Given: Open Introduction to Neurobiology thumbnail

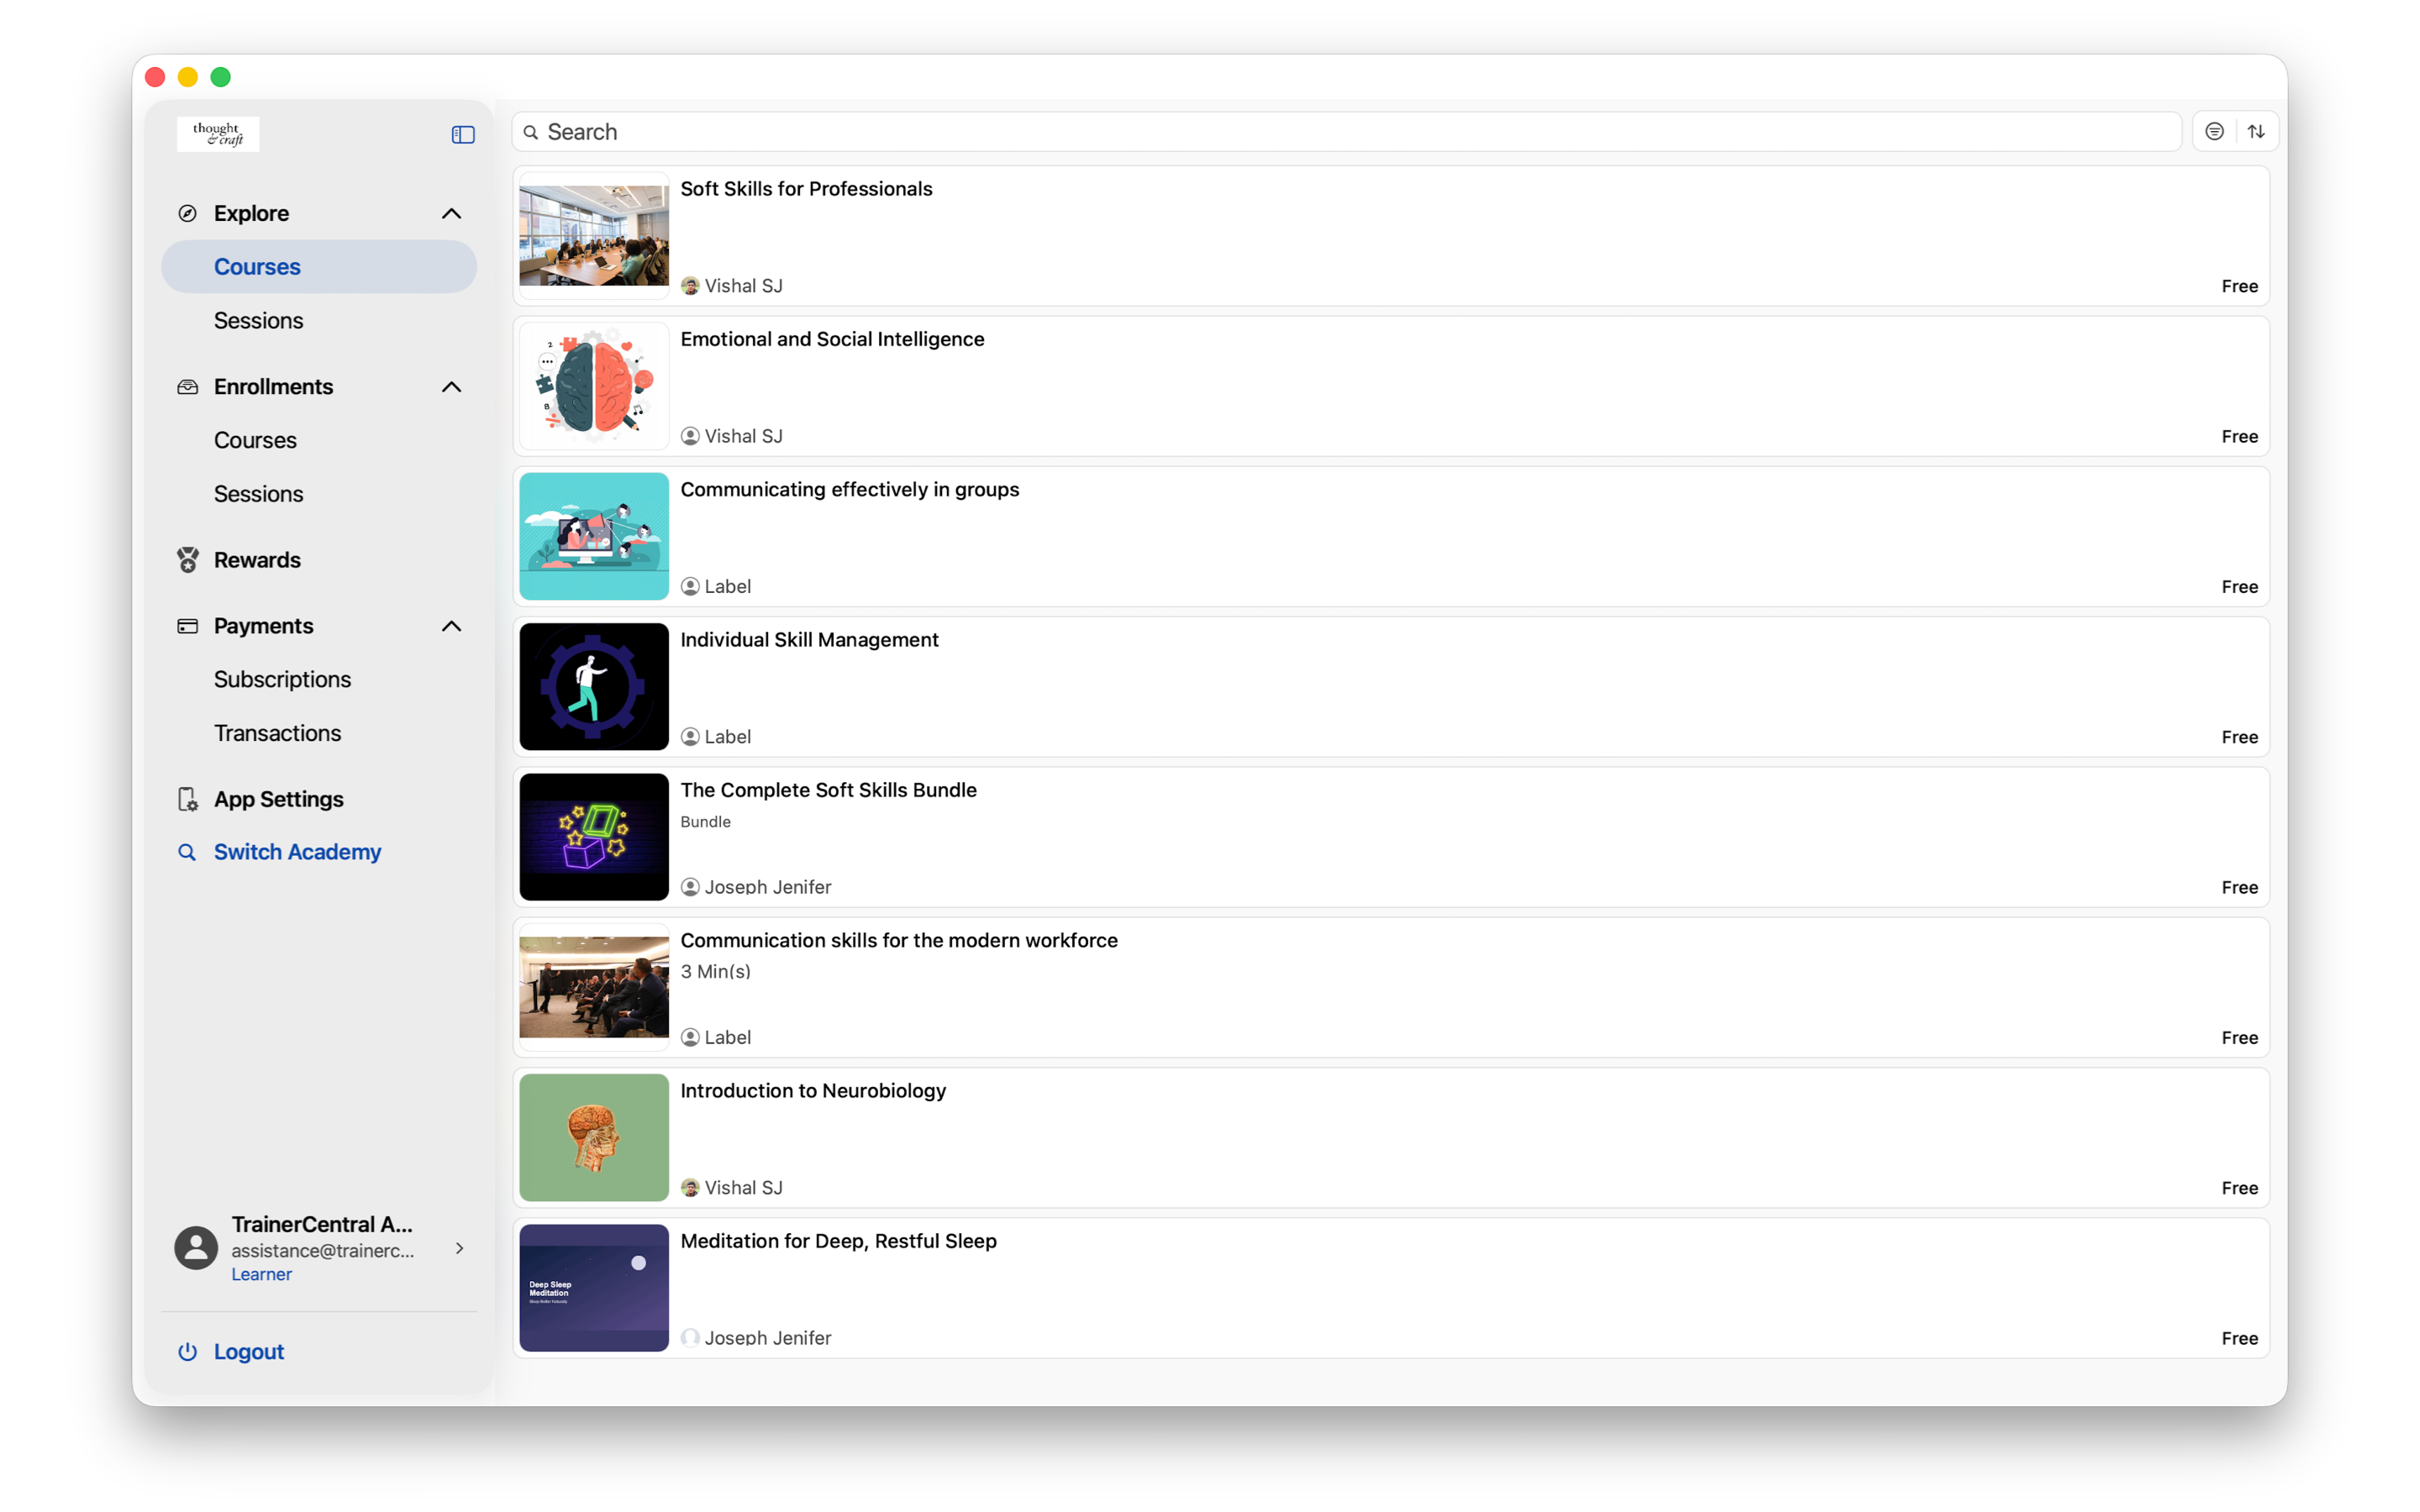Looking at the screenshot, I should (x=593, y=1138).
